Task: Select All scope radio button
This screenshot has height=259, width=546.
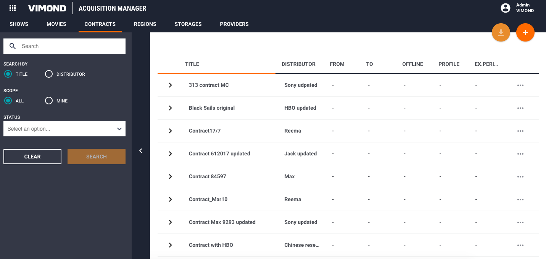Action: coord(8,101)
